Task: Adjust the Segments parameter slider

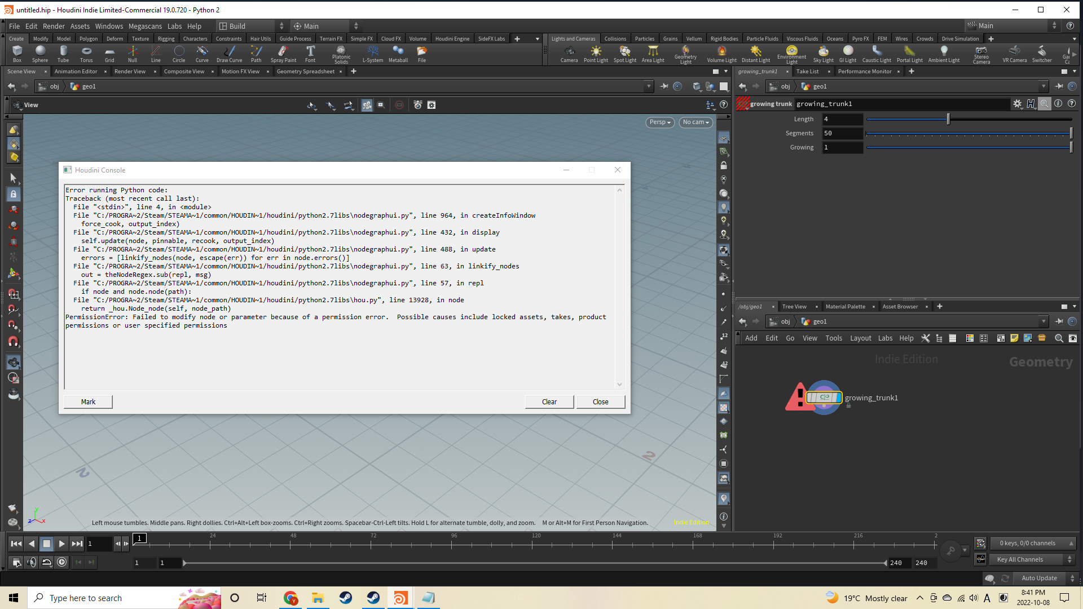Action: (x=968, y=133)
